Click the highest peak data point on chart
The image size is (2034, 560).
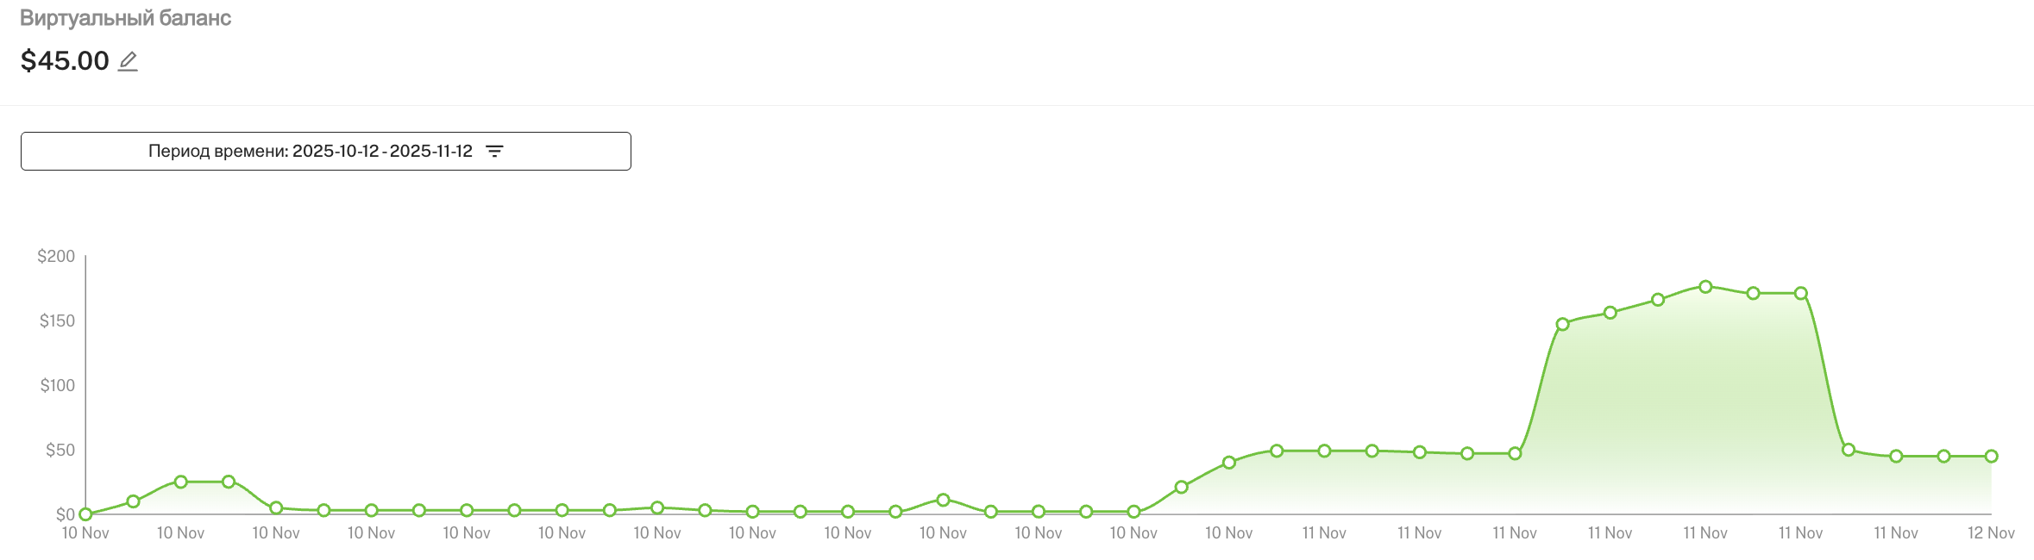(x=1705, y=287)
